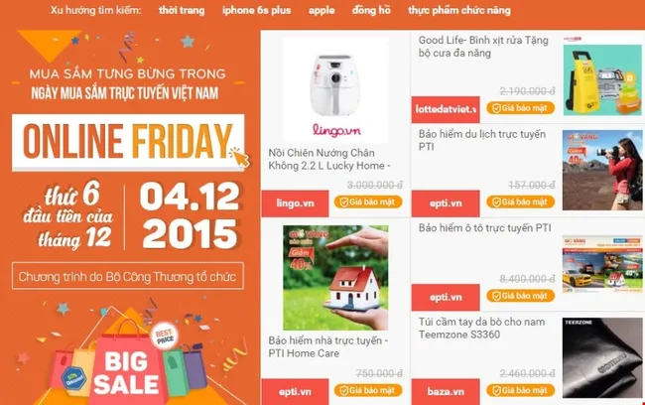This screenshot has height=405, width=645.
Task: Click the Online Friday banner logo
Action: (128, 142)
